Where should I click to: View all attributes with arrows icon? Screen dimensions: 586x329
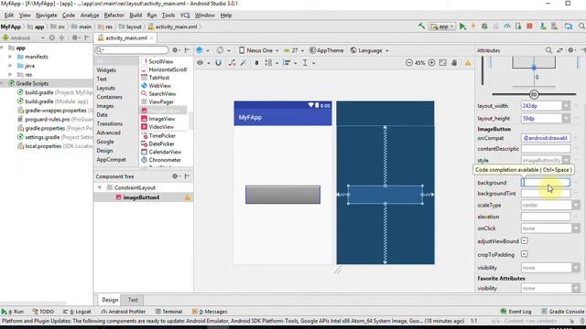(x=559, y=50)
